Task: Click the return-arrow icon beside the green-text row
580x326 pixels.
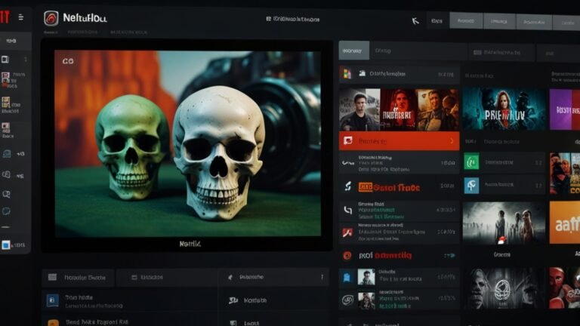Action: tap(347, 210)
